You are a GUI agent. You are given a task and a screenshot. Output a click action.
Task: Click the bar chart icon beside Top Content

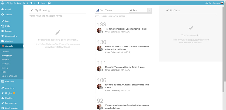[x=97, y=10]
